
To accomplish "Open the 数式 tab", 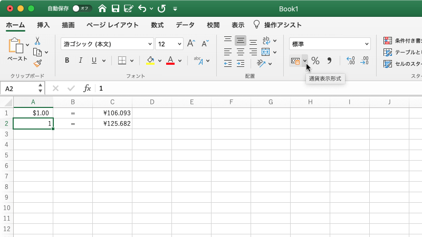I will coord(157,25).
